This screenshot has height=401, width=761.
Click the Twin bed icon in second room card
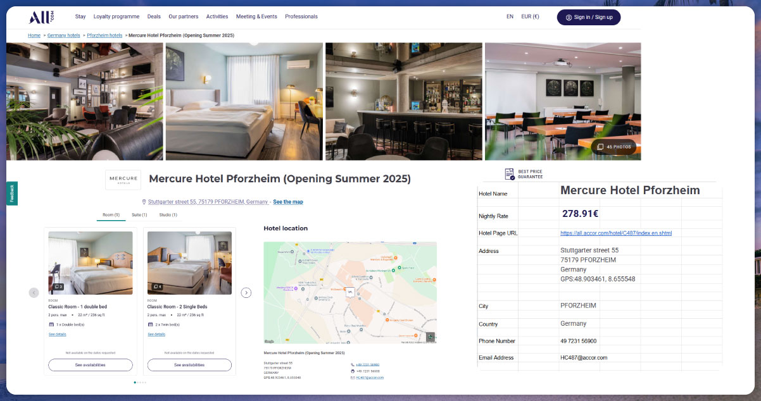pyautogui.click(x=151, y=324)
